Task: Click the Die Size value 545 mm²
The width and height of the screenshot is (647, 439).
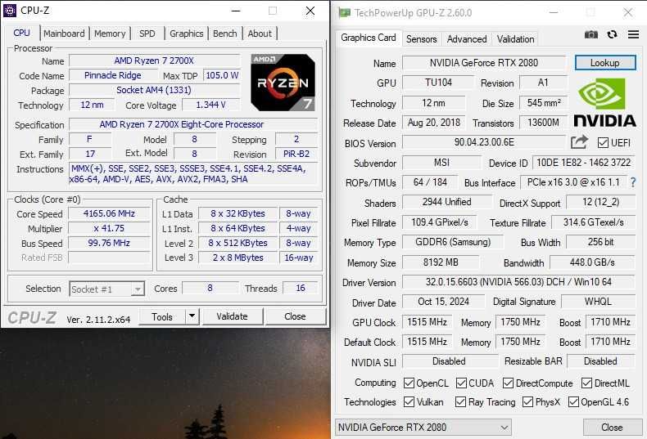Action: (544, 103)
